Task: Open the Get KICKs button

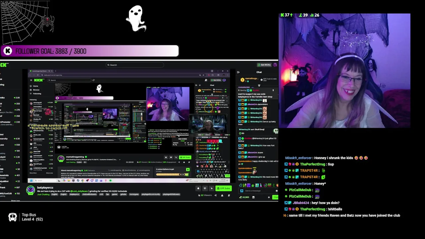Action: (x=264, y=65)
